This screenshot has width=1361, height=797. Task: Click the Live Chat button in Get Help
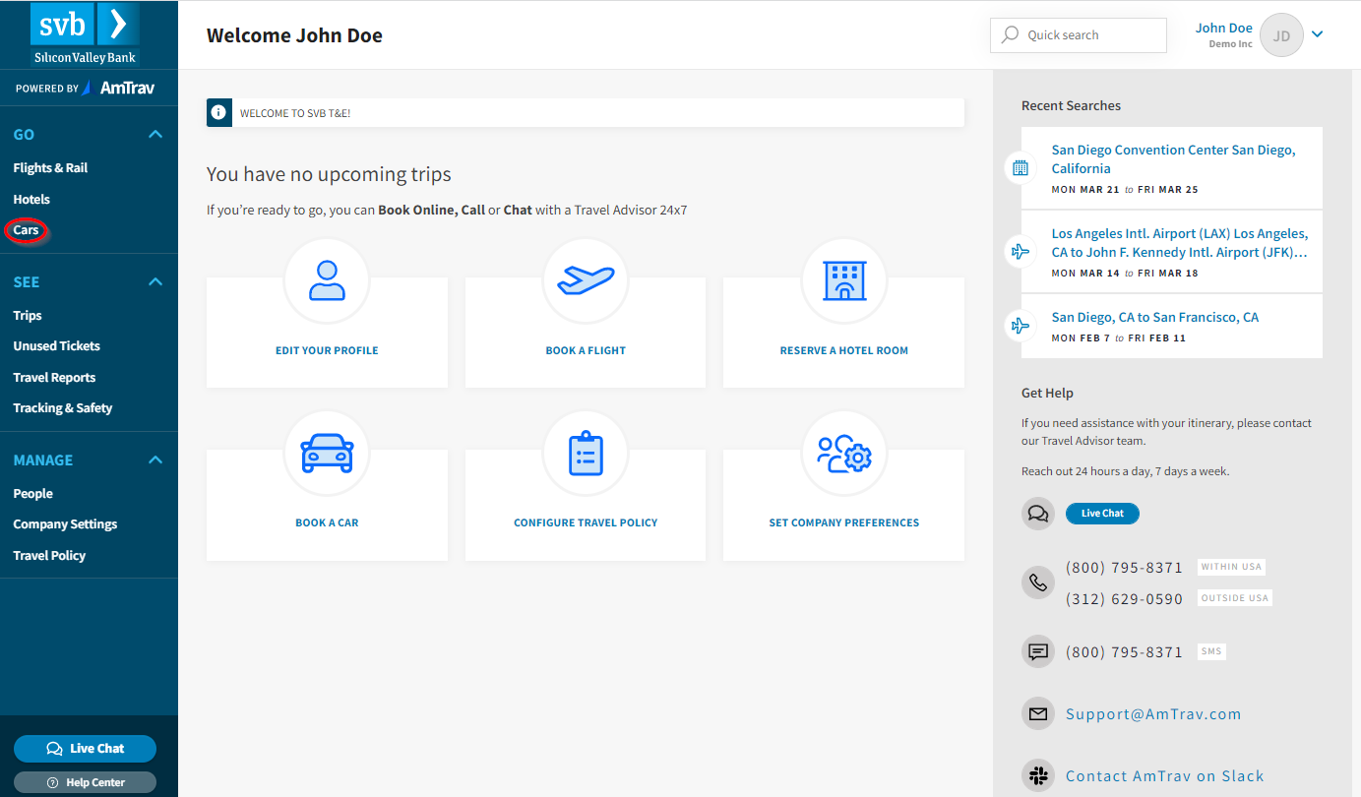pos(1101,513)
